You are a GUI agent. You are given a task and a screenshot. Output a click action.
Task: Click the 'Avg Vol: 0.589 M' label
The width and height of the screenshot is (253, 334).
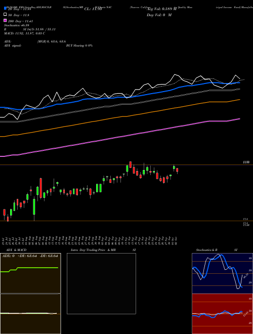162,9
